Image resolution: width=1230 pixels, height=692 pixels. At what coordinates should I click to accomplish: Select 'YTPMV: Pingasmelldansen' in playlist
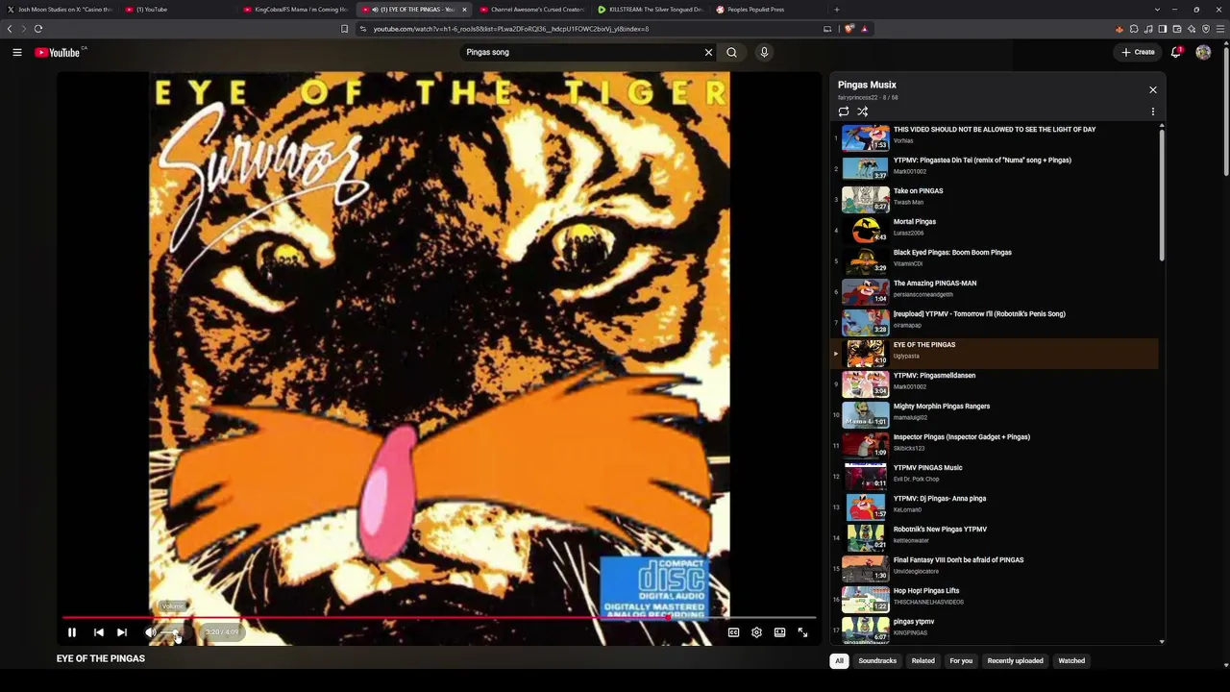pos(995,383)
